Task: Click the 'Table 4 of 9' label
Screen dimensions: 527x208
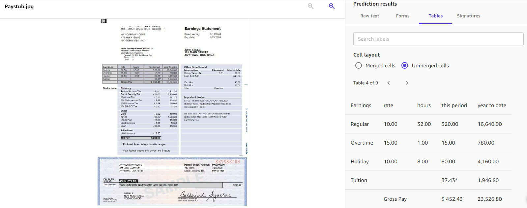Action: coord(366,83)
